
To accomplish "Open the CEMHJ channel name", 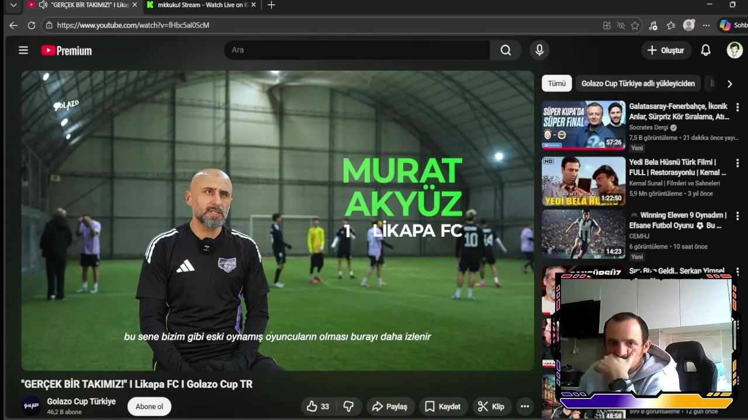I will (640, 236).
